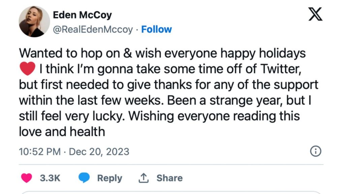Click the blue reply bubble icon

pos(84,178)
